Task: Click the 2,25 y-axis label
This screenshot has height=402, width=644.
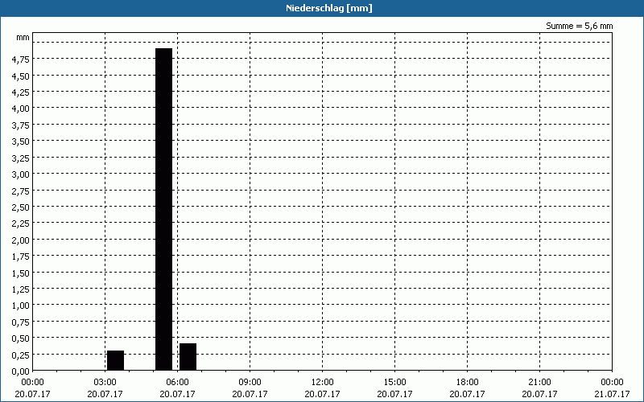Action: 21,224
